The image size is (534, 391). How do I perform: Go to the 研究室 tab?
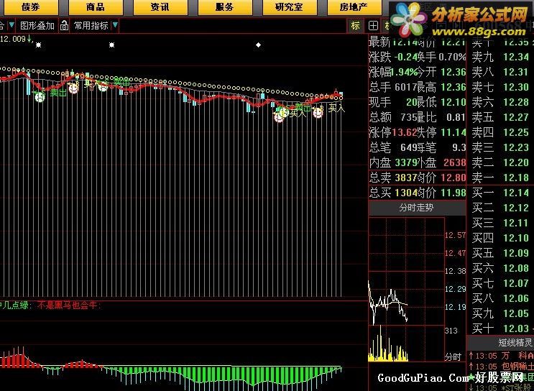coord(289,7)
